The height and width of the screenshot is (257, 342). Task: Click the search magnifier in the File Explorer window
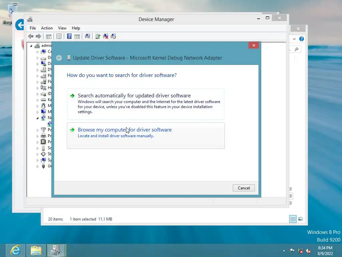297,50
